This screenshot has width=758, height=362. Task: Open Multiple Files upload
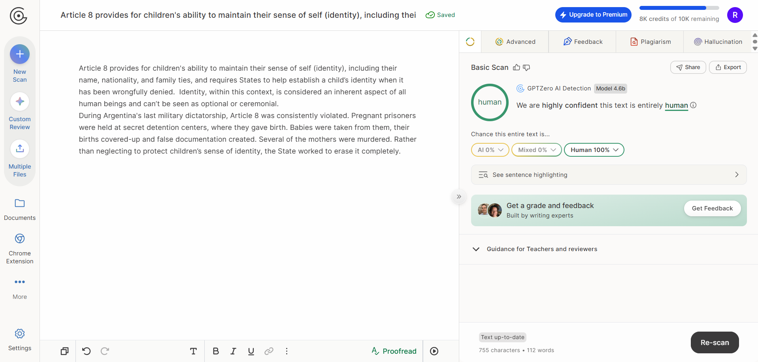[20, 159]
